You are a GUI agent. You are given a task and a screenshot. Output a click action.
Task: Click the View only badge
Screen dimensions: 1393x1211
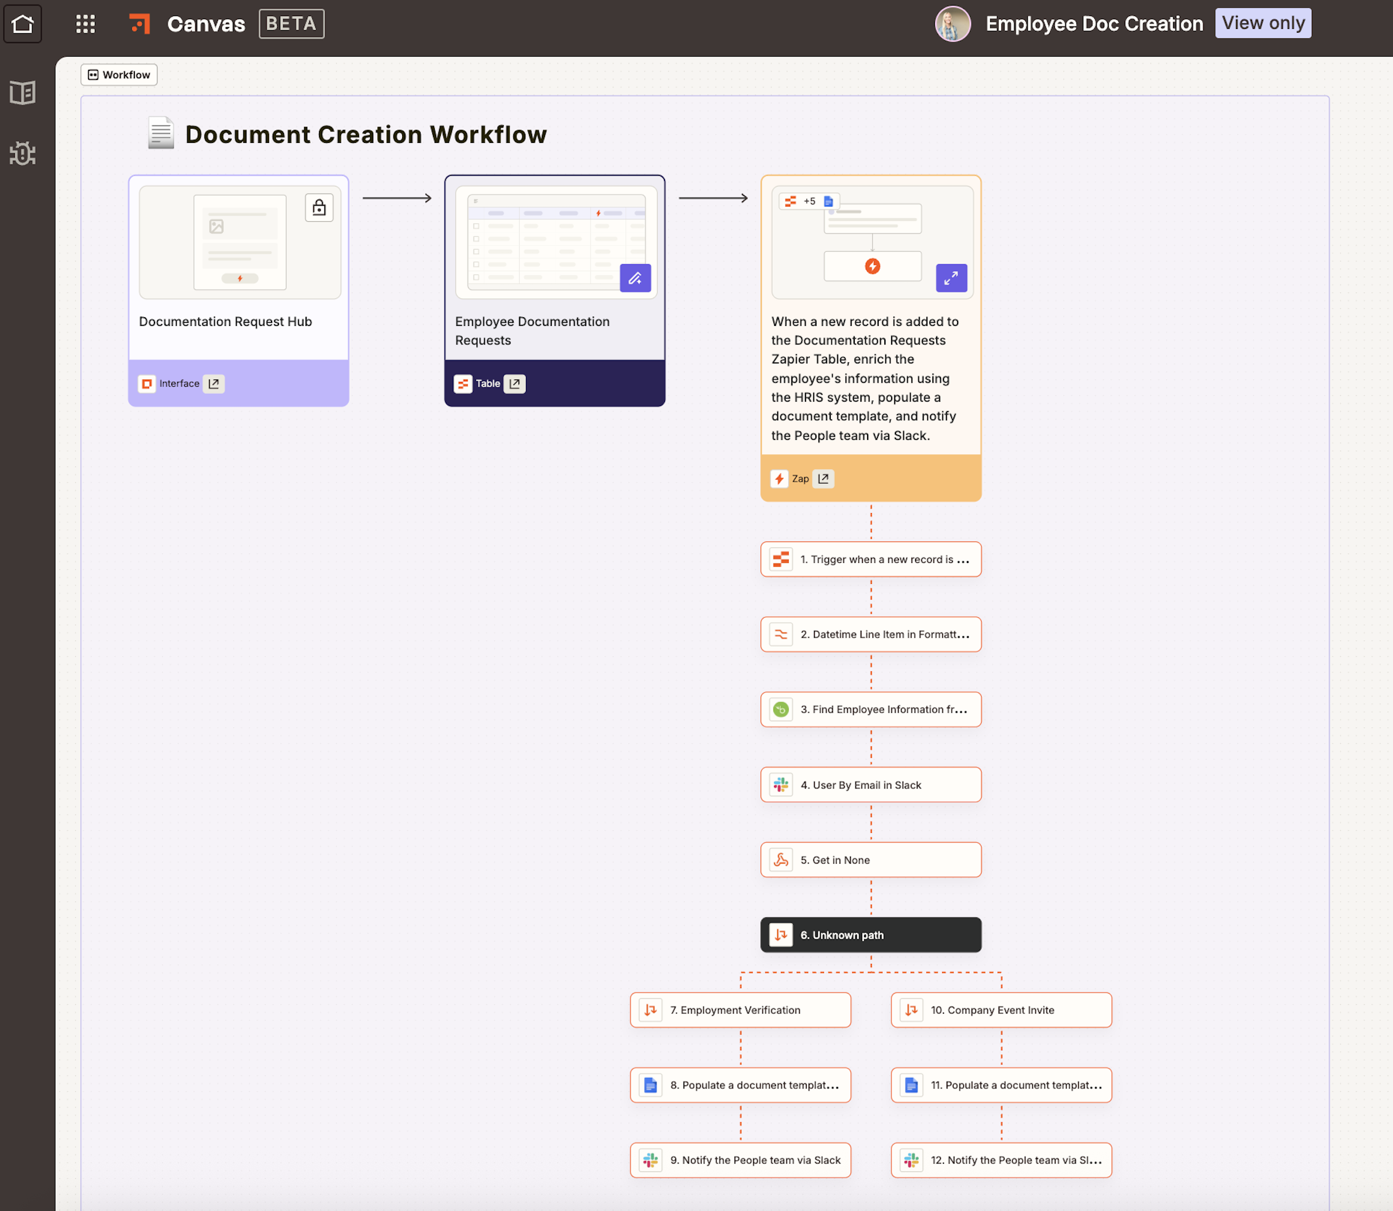[x=1262, y=23]
